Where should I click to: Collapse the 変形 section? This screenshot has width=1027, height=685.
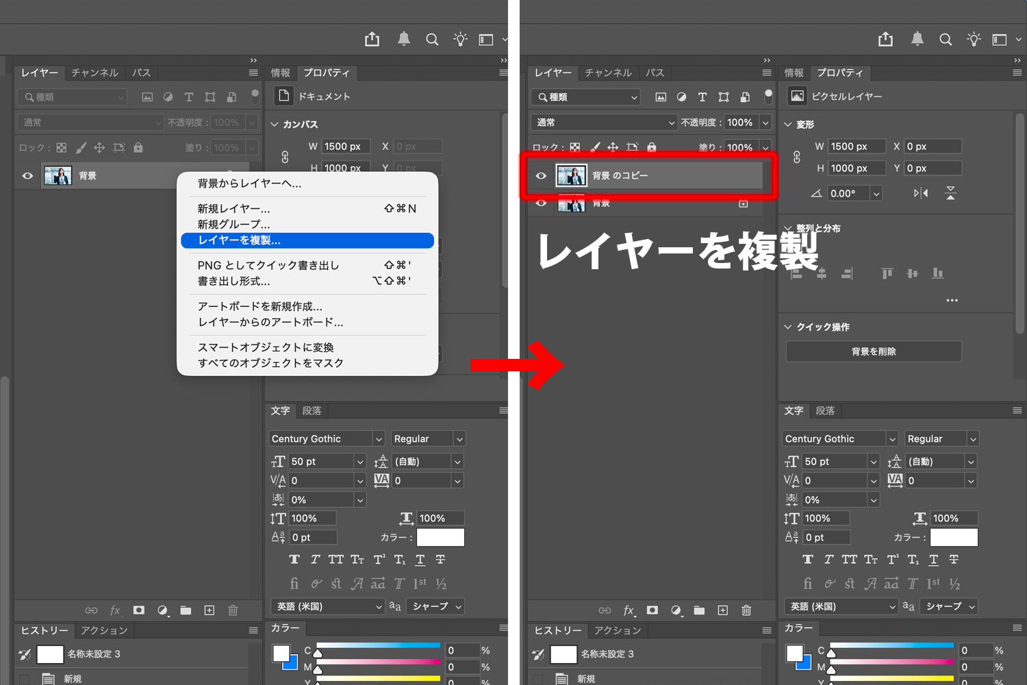787,124
